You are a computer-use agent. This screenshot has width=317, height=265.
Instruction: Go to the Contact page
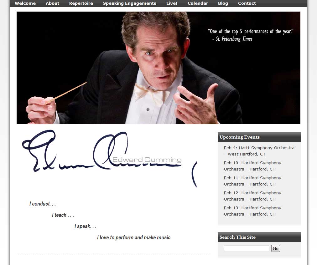click(x=247, y=3)
